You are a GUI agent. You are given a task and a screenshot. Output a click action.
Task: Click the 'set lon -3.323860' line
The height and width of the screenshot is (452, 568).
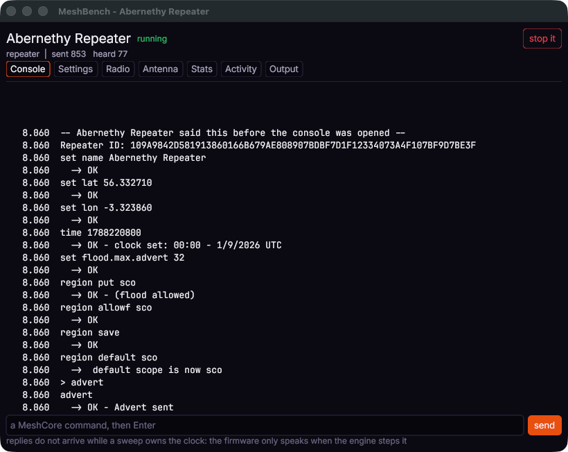coord(106,208)
